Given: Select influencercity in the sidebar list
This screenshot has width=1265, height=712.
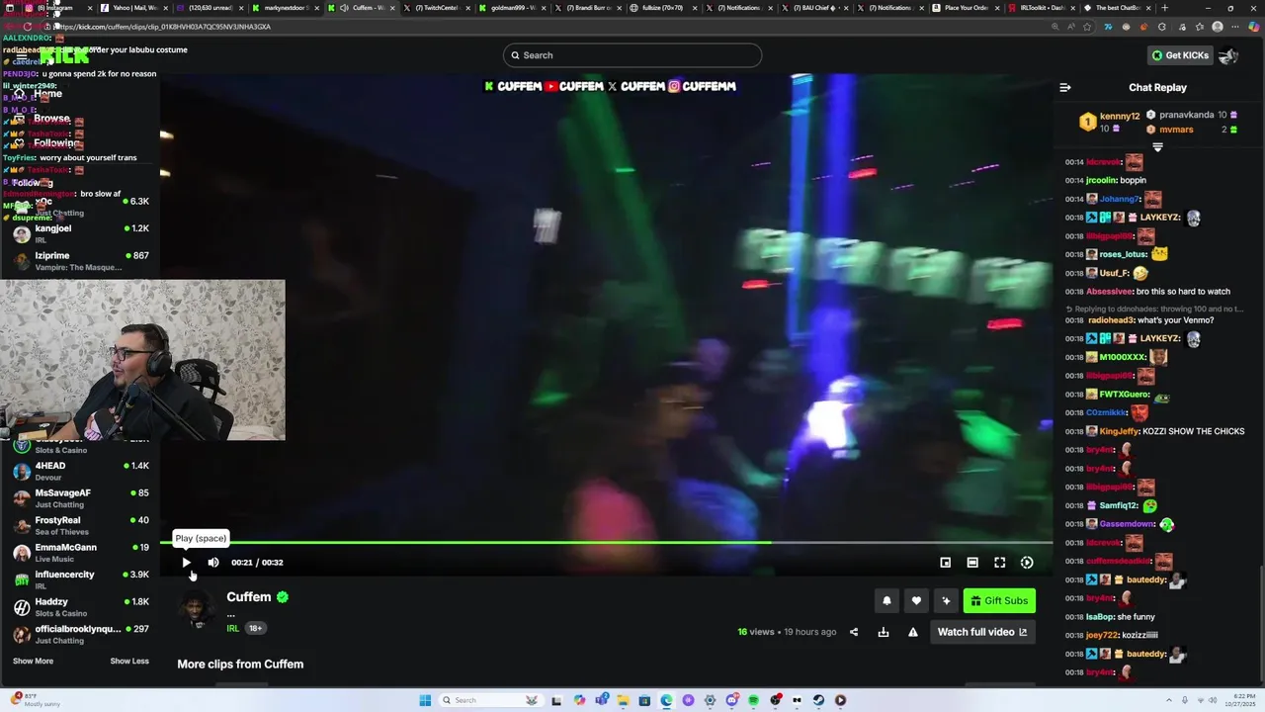Looking at the screenshot, I should (80, 579).
